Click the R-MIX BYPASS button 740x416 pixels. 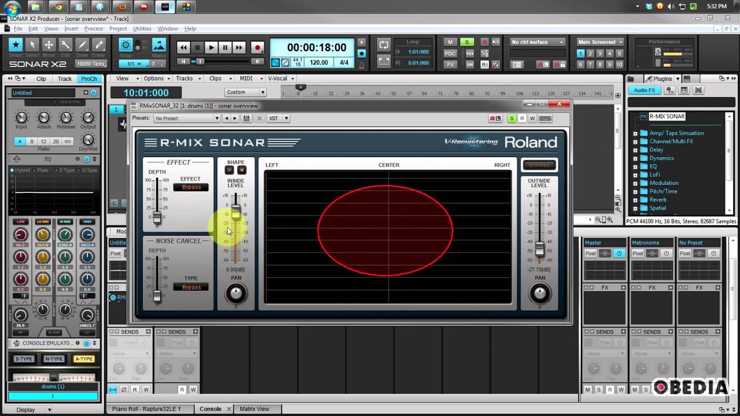539,165
